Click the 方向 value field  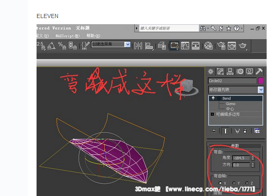tap(242, 165)
